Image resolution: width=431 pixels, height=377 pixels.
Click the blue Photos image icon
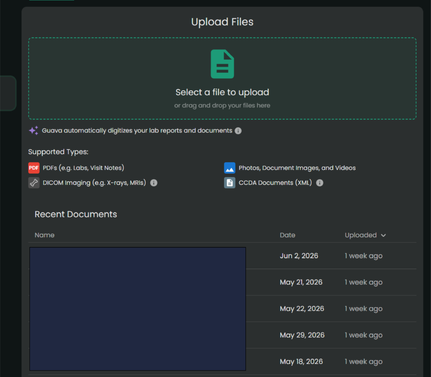(229, 168)
